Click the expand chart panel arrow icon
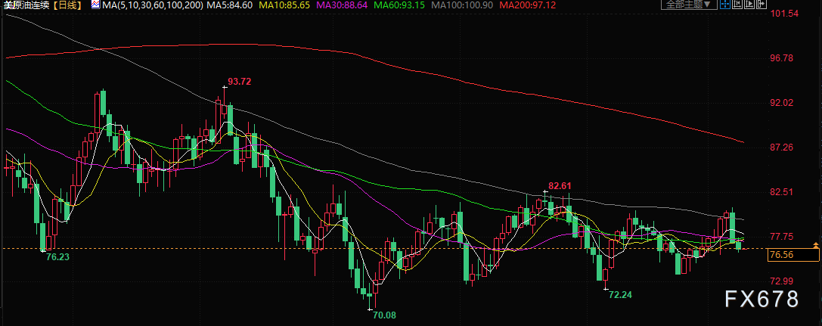Image resolution: width=822 pixels, height=326 pixels. point(762,5)
